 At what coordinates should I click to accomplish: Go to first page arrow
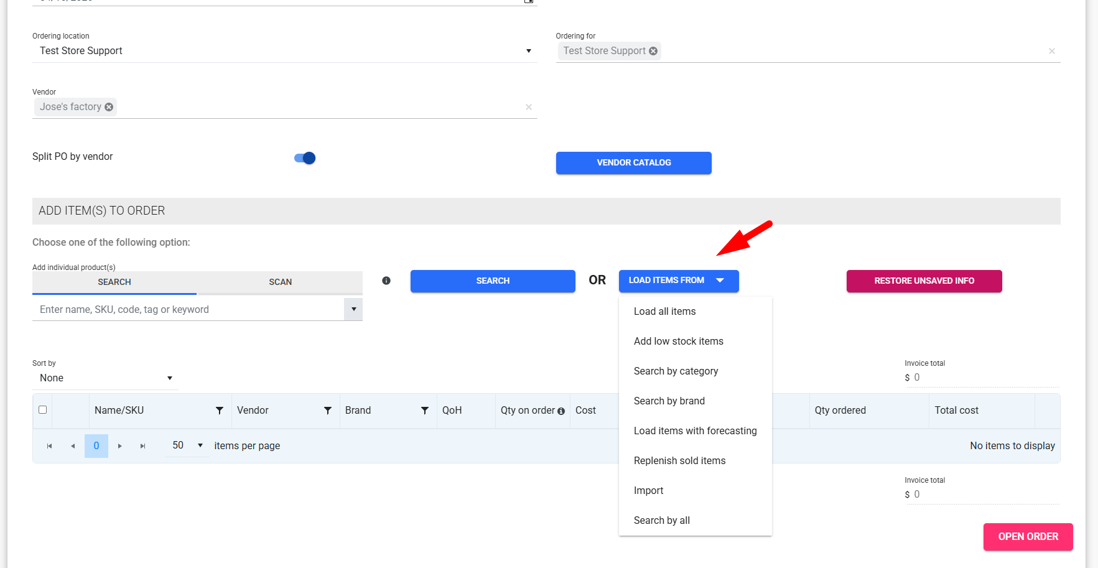[49, 446]
